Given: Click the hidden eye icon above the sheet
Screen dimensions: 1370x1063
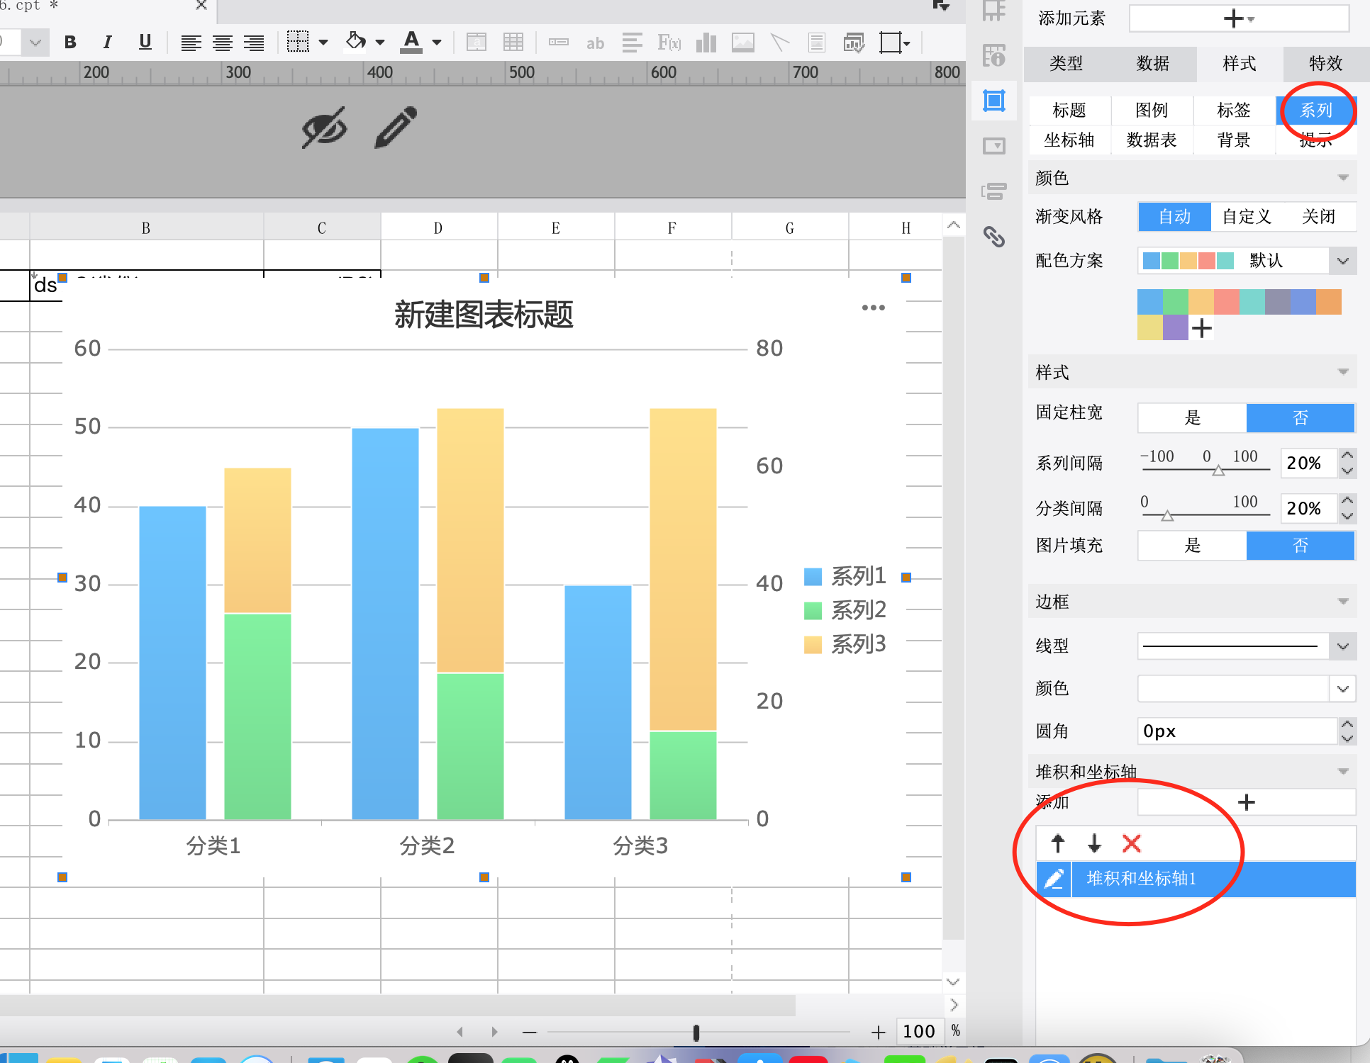Looking at the screenshot, I should pyautogui.click(x=324, y=128).
